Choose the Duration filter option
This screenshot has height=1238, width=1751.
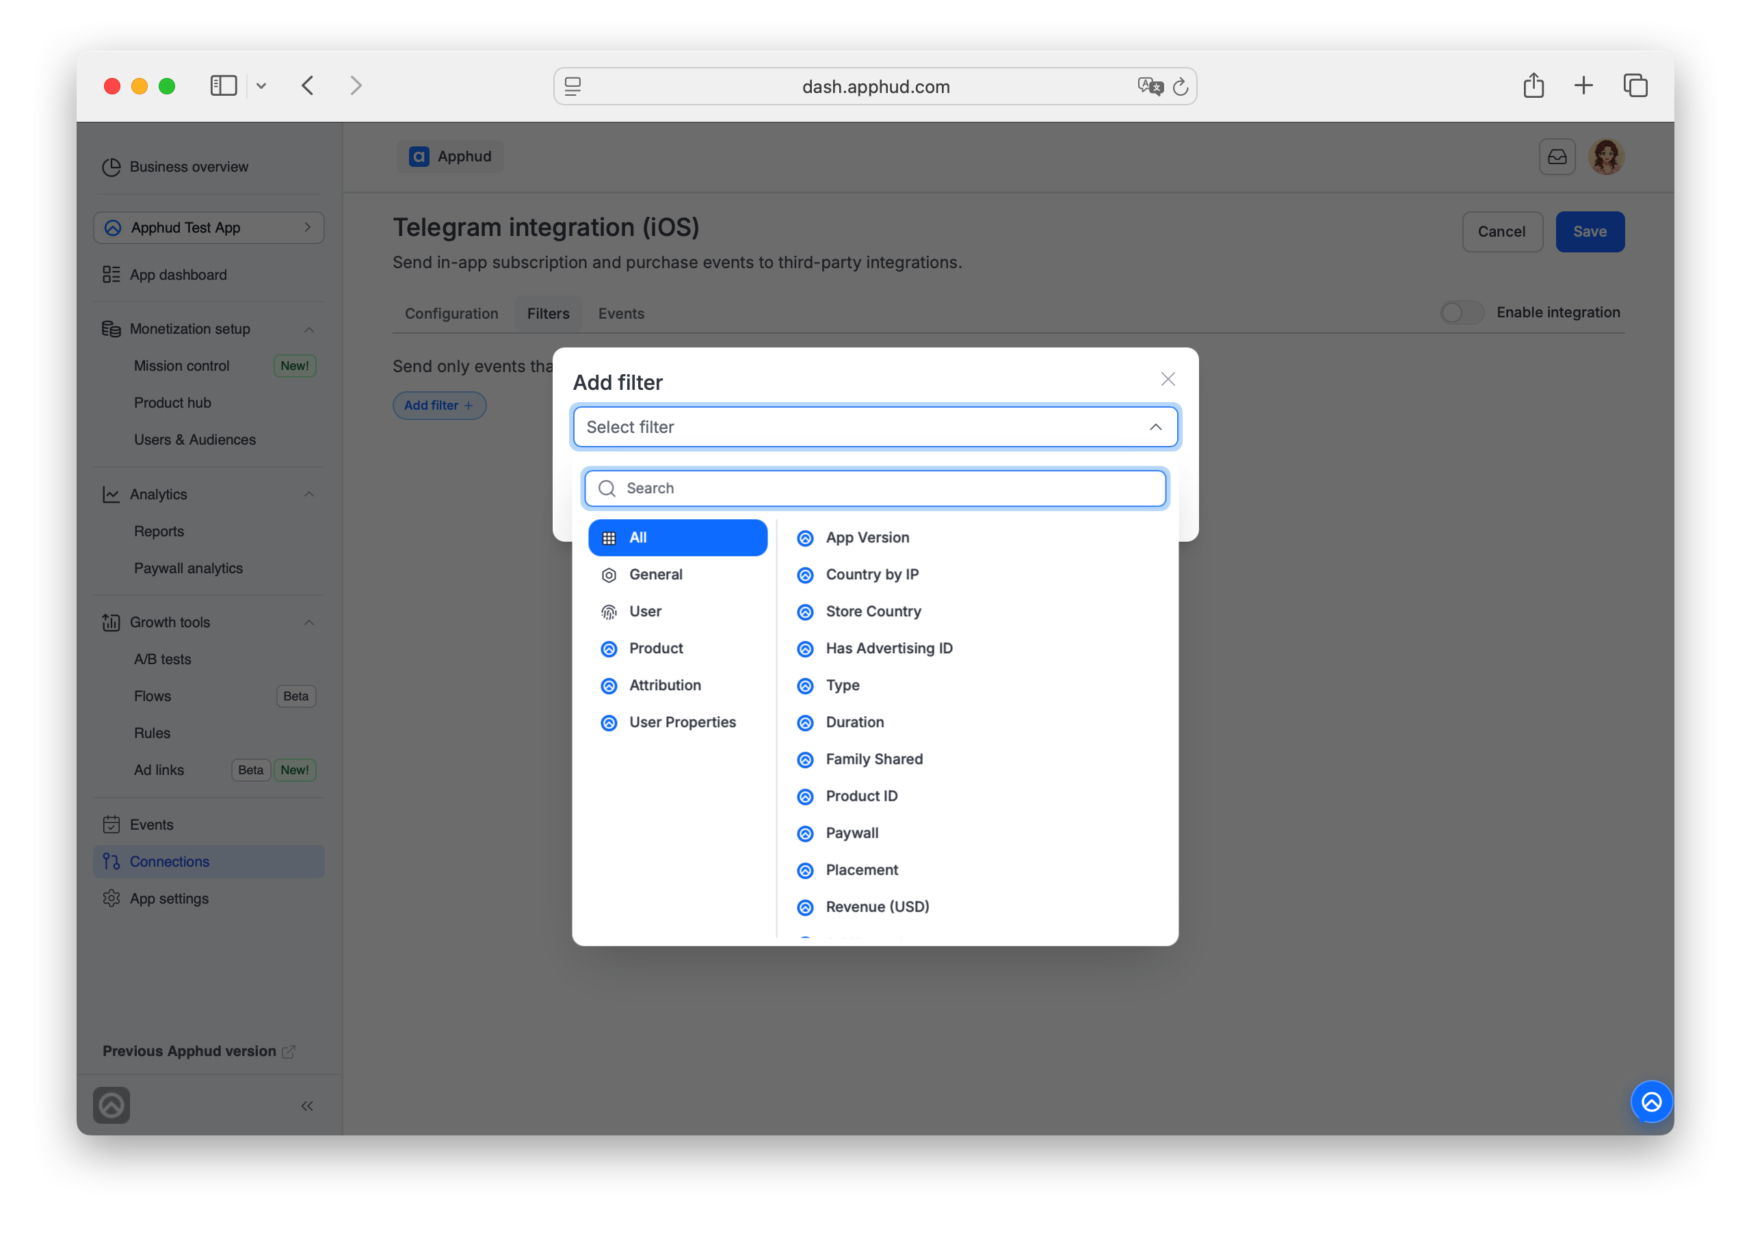pyautogui.click(x=976, y=722)
